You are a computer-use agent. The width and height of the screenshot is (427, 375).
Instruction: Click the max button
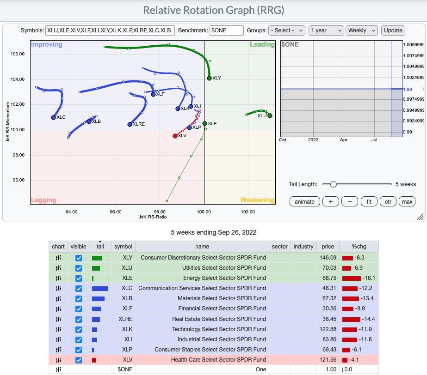[x=407, y=202]
